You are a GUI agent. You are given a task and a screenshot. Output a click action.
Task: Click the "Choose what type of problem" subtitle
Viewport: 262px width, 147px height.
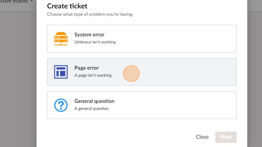90,14
